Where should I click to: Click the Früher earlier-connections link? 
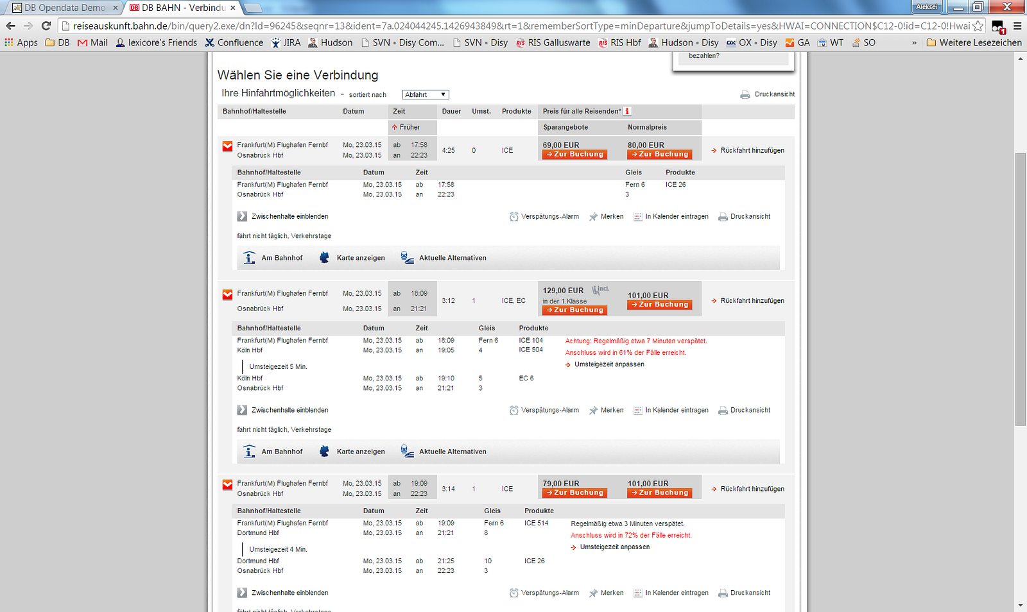tap(406, 127)
